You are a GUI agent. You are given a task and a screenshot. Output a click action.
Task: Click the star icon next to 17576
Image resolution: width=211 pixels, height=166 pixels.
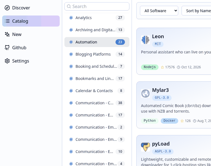[x=162, y=67]
